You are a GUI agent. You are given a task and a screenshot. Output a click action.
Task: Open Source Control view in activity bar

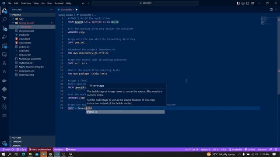4,28
